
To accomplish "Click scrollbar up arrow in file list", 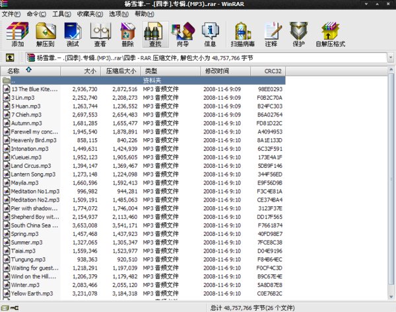I will tap(391, 69).
